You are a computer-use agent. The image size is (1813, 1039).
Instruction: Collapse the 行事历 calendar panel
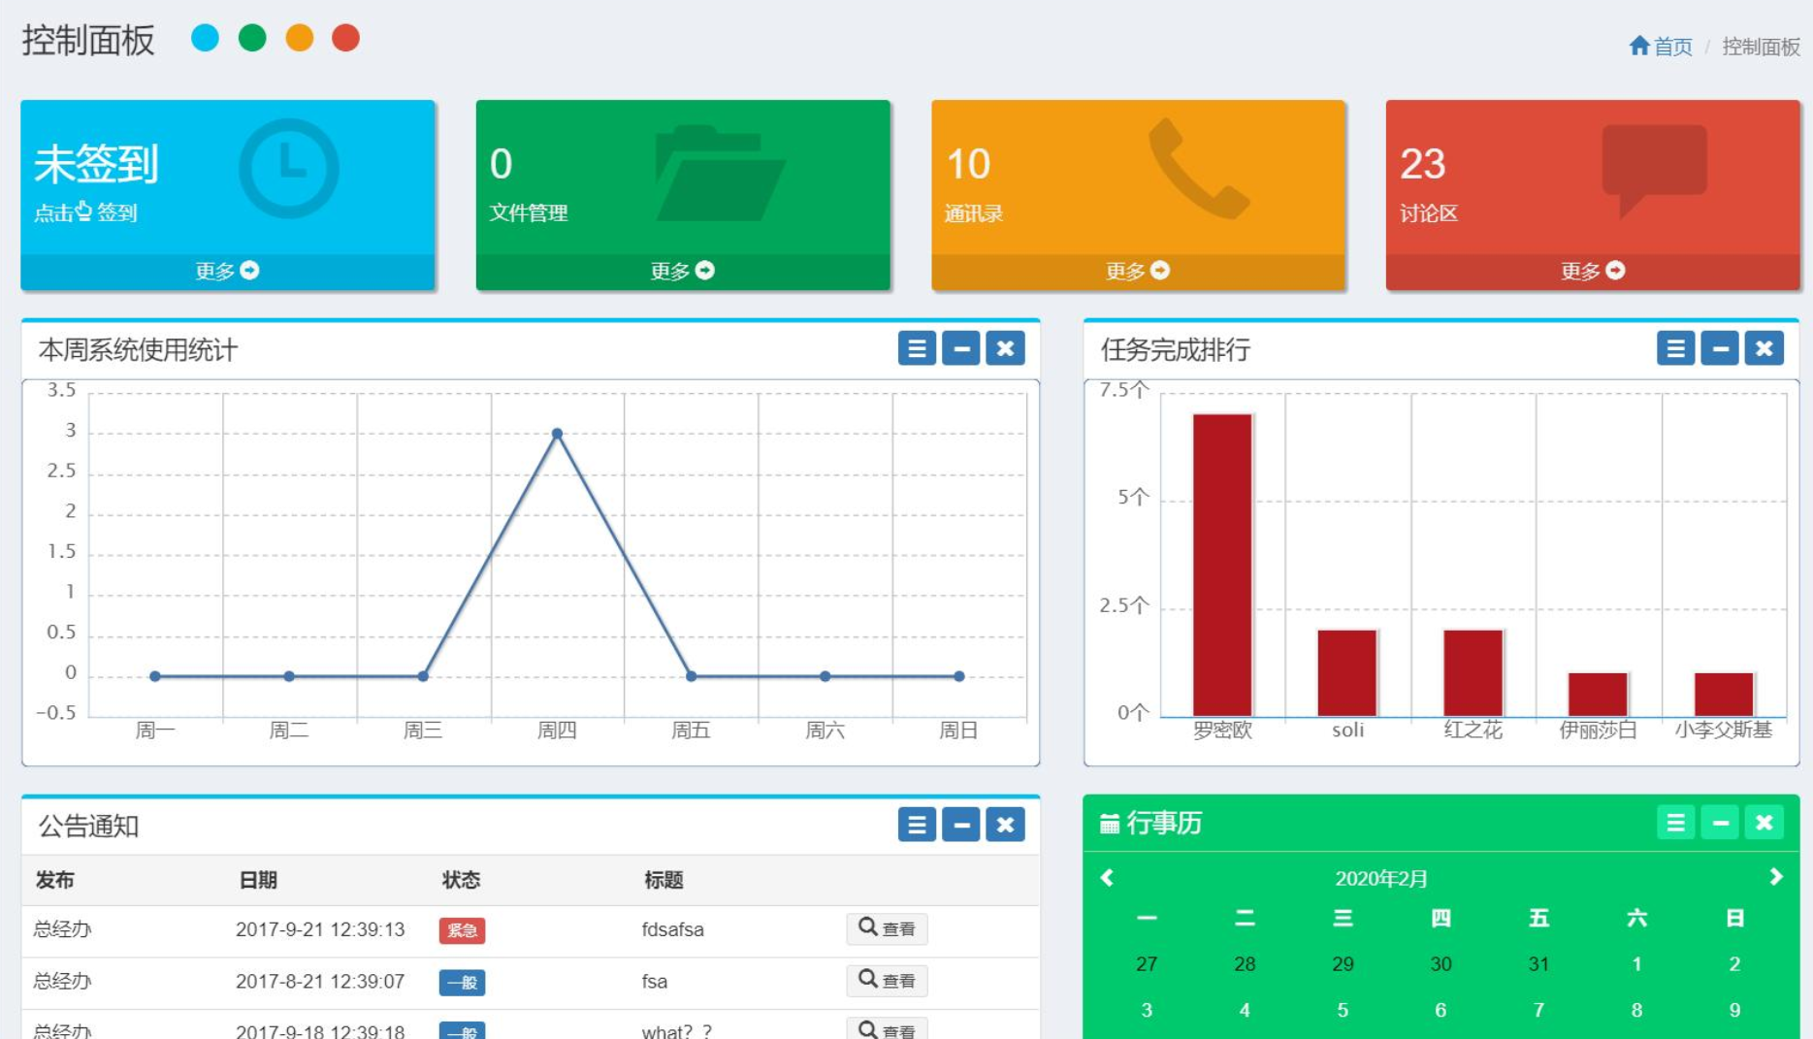pyautogui.click(x=1720, y=823)
